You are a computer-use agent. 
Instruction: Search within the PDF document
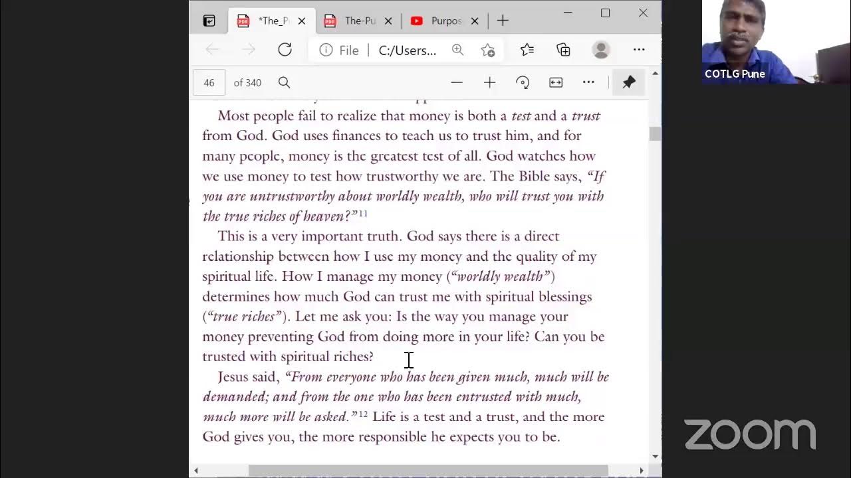[284, 82]
